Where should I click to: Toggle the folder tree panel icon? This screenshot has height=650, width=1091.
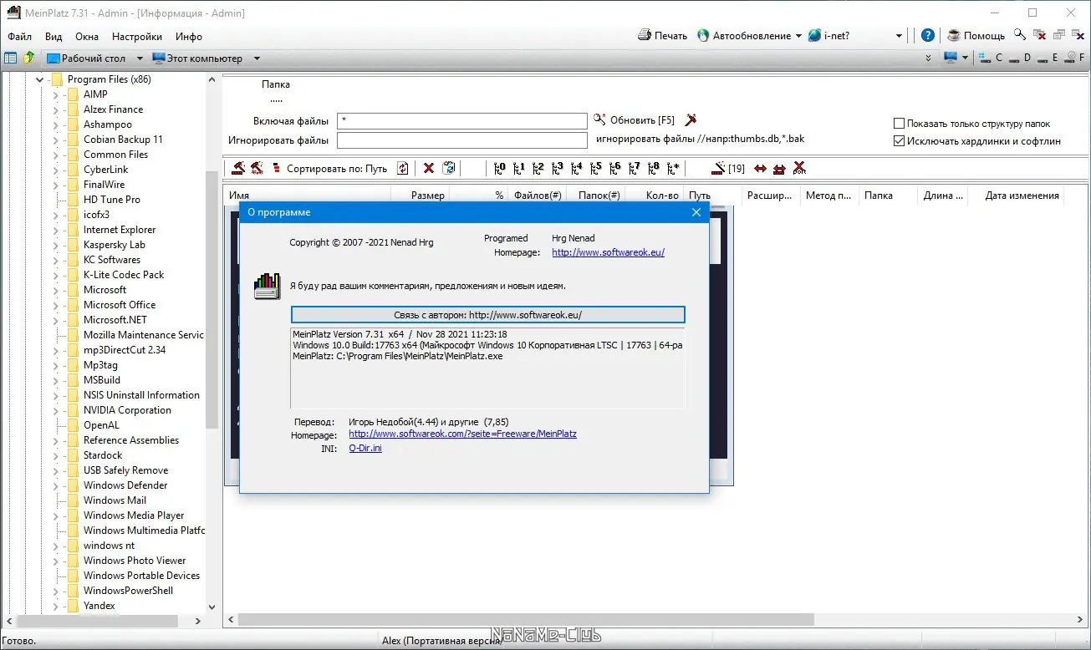point(11,58)
